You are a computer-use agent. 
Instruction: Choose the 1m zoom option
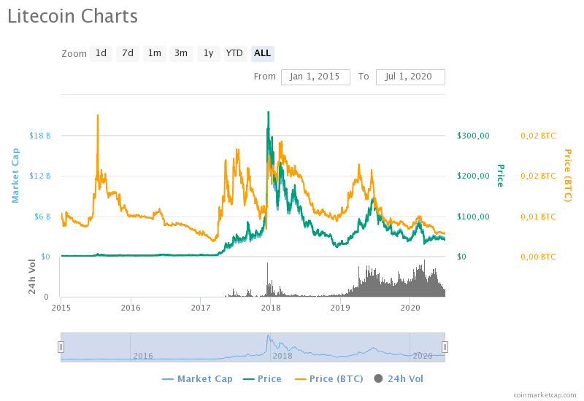click(x=155, y=53)
